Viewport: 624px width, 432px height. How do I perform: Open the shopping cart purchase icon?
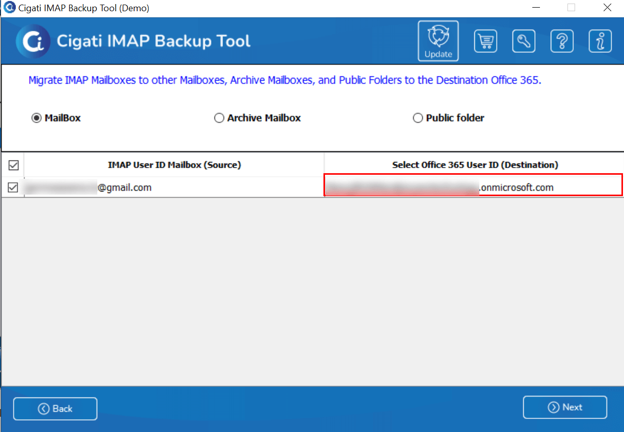click(x=485, y=41)
